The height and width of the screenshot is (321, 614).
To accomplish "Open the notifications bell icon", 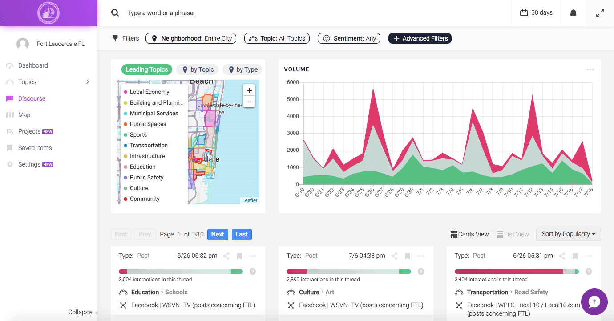I will (573, 13).
